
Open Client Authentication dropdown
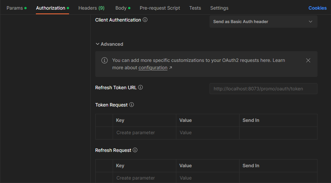point(263,22)
